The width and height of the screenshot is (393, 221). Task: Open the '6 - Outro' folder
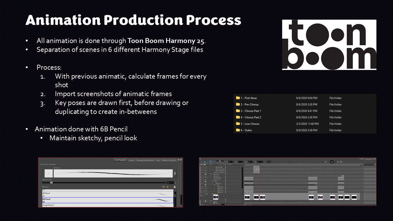(x=244, y=130)
